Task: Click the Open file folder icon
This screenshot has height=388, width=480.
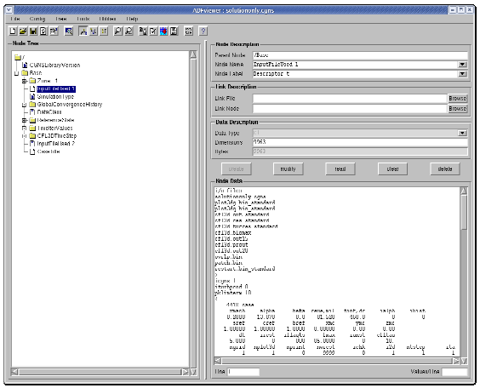Action: tap(23, 31)
